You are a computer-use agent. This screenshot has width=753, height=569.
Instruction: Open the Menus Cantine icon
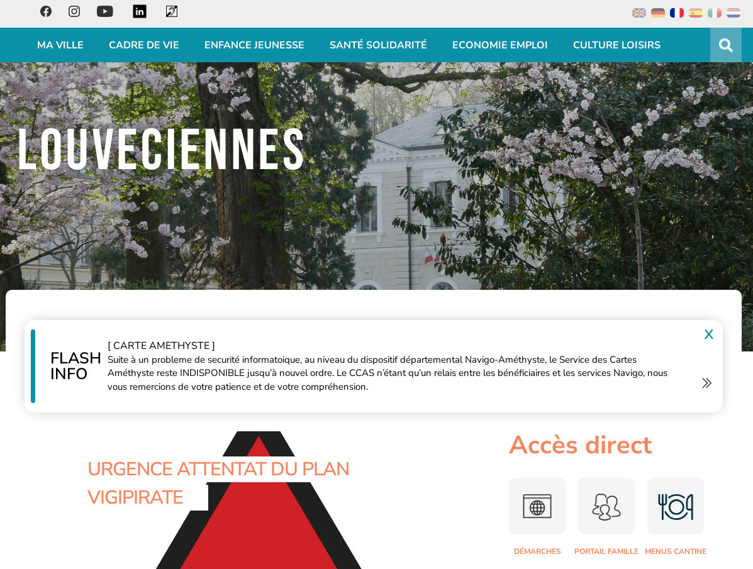pos(675,506)
